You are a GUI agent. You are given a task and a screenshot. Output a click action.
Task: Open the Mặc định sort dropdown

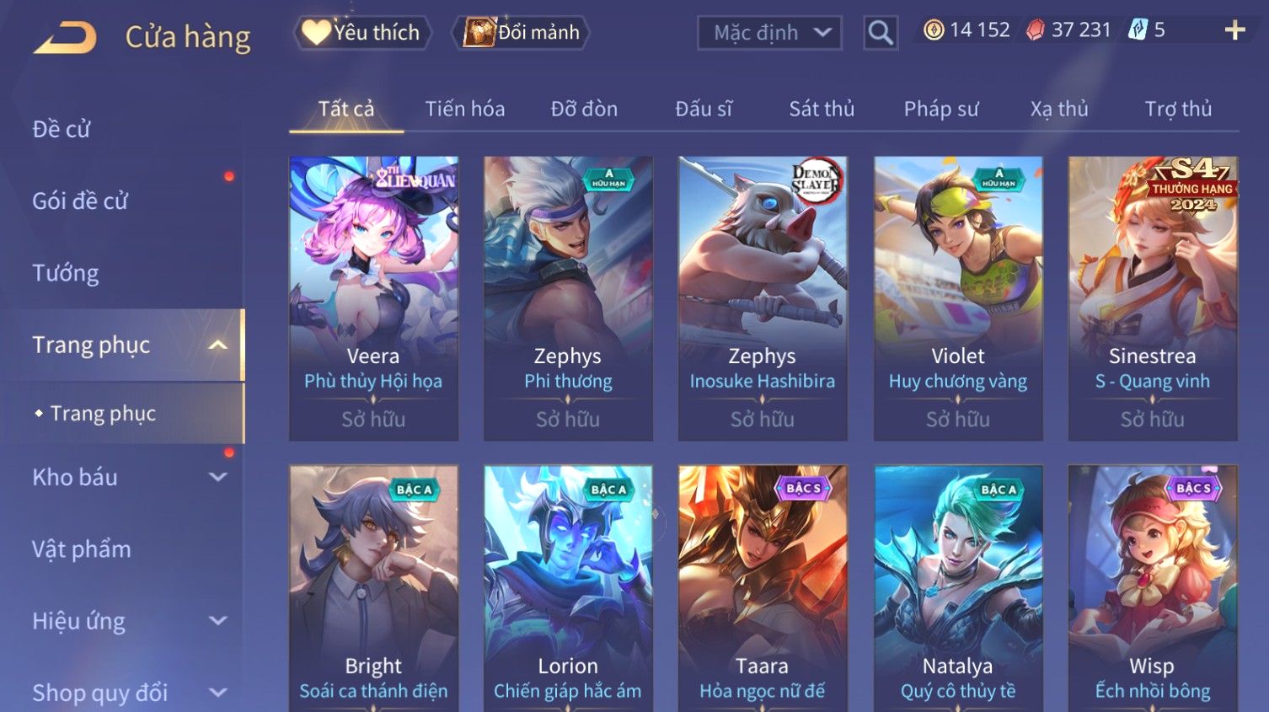(769, 33)
